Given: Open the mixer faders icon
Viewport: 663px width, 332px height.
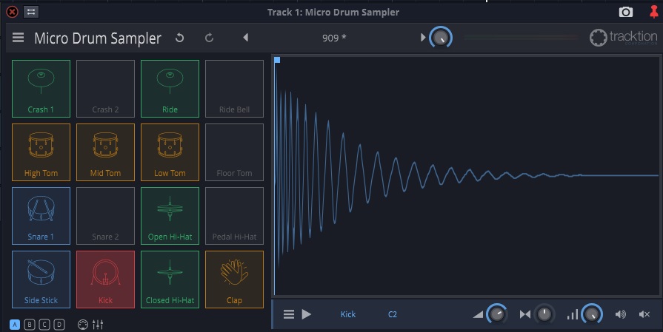Looking at the screenshot, I should click(98, 325).
